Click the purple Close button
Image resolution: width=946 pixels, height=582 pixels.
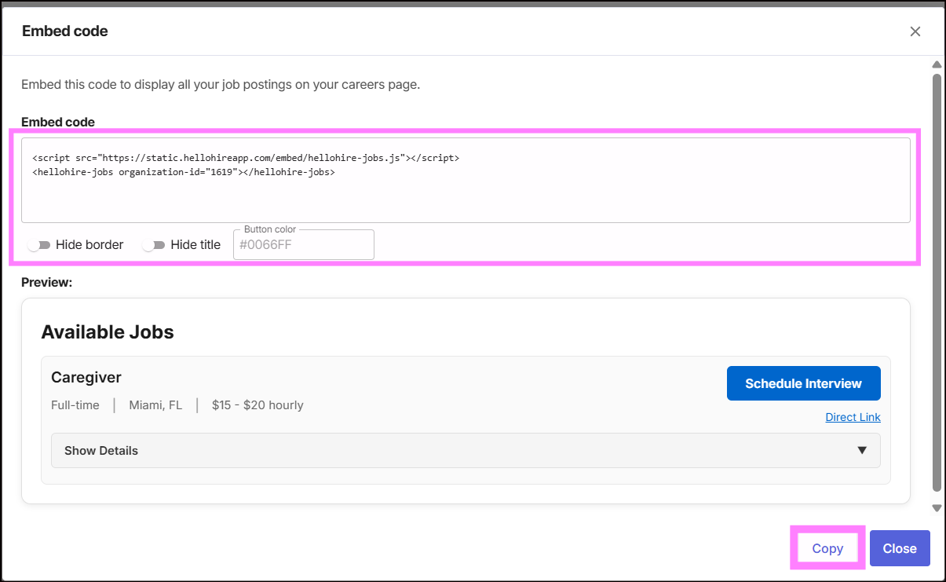coord(900,548)
